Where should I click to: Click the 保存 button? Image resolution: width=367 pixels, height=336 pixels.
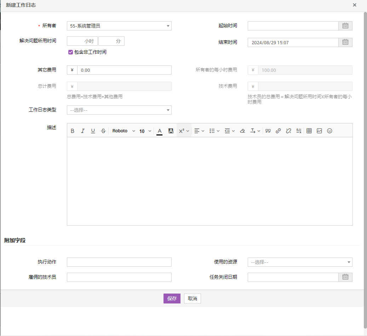click(x=172, y=299)
